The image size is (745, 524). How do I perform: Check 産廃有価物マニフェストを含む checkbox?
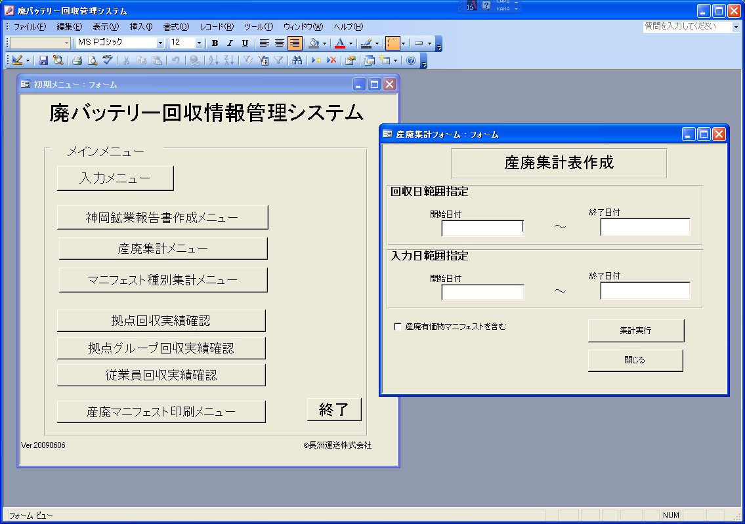(x=398, y=327)
